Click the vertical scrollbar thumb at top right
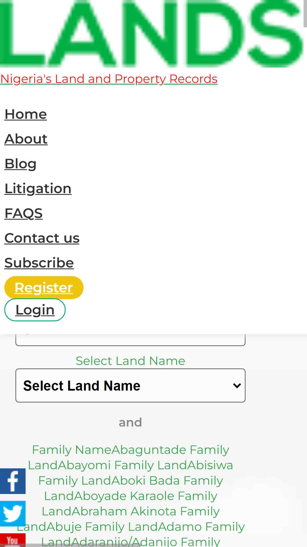The image size is (307, 547). coord(305,14)
